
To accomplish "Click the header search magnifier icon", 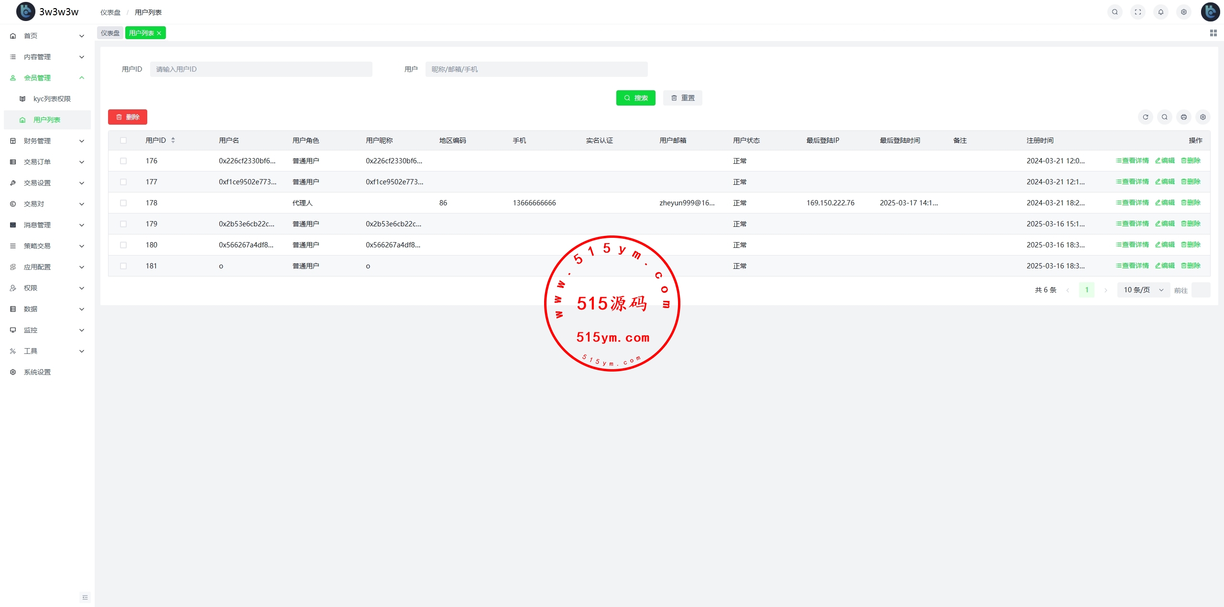I will (1115, 12).
